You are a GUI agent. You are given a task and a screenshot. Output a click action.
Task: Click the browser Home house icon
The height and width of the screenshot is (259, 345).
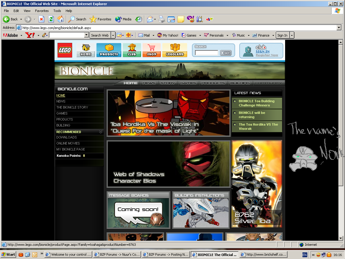click(x=60, y=19)
